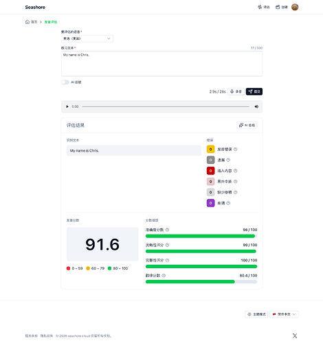This screenshot has height=343, width=323.
Task: Open the terms of service footer link
Action: [x=32, y=336]
